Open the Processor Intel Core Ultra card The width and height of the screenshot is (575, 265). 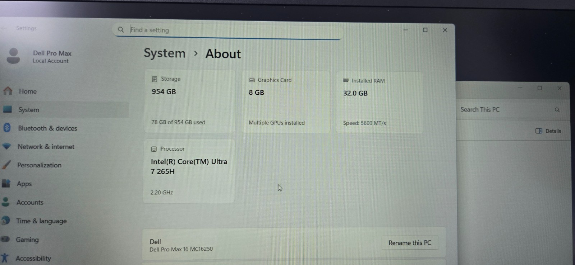click(189, 171)
